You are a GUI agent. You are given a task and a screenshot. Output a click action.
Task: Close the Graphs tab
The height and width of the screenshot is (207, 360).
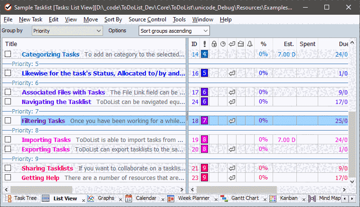coord(121,200)
